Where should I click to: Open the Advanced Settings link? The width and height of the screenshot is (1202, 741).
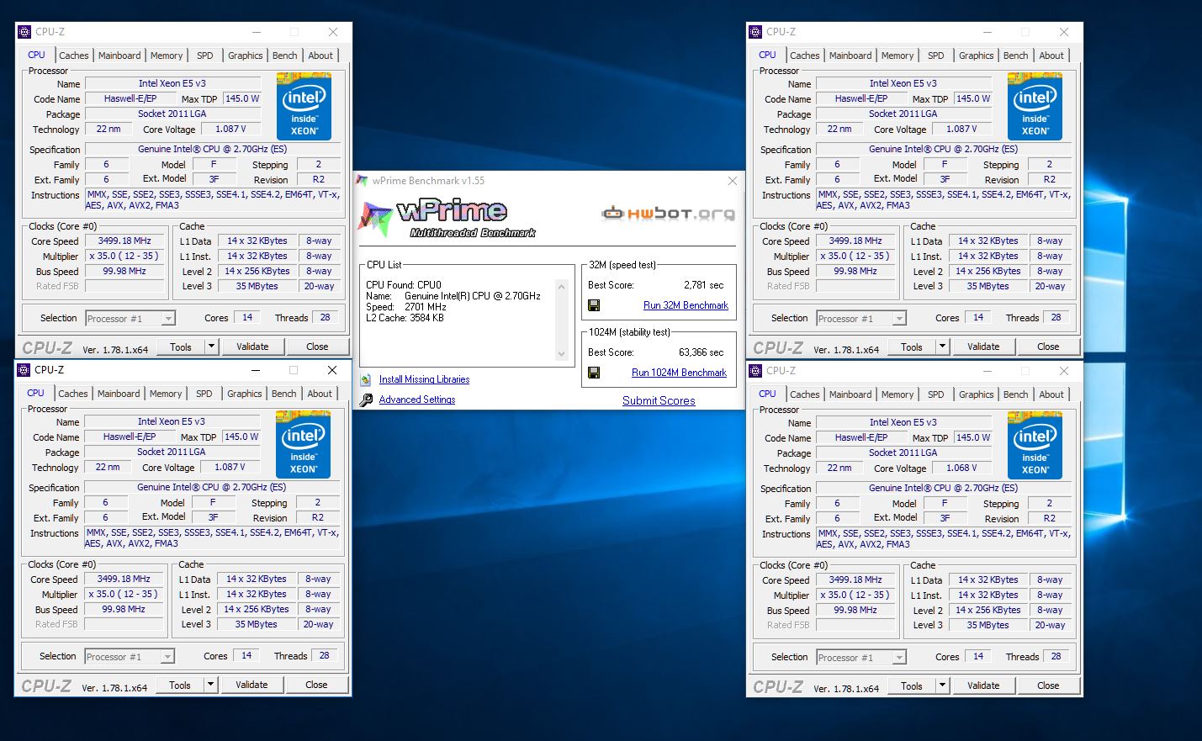click(x=417, y=400)
